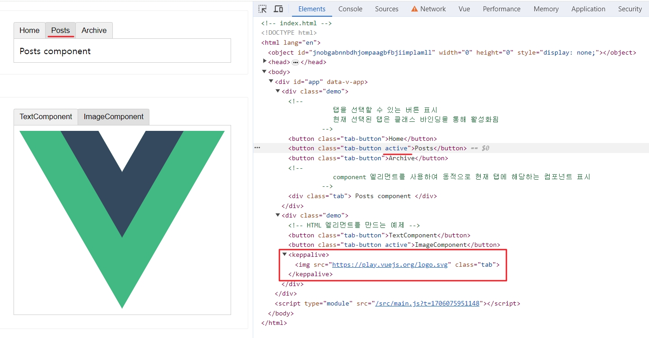Collapse the first div class="demo" node
This screenshot has height=338, width=649.
pos(278,91)
